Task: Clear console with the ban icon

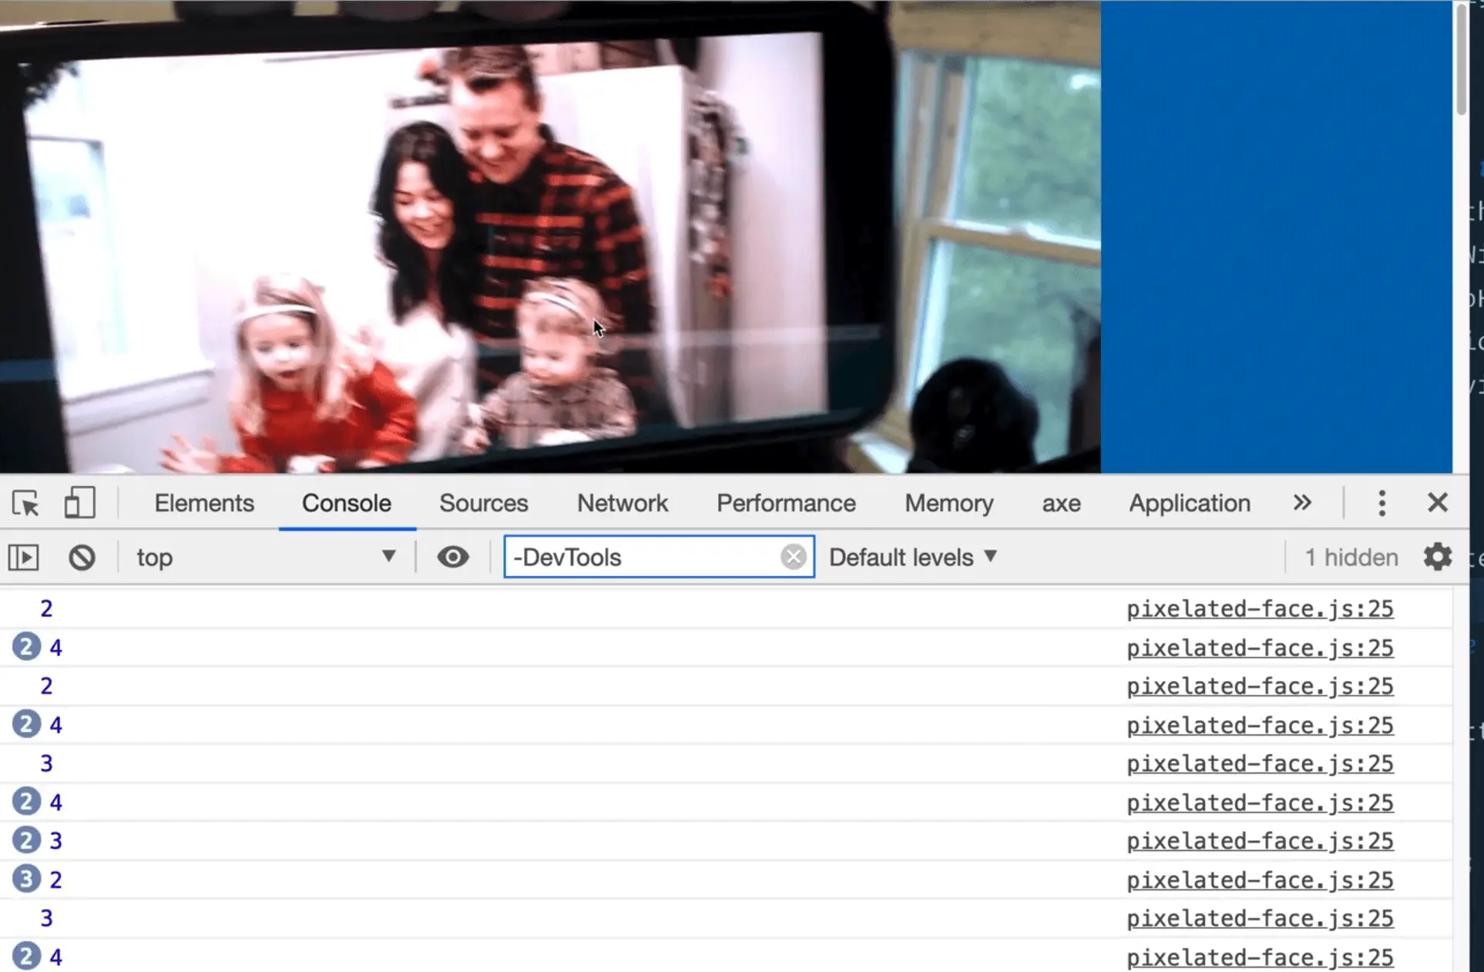Action: [82, 557]
